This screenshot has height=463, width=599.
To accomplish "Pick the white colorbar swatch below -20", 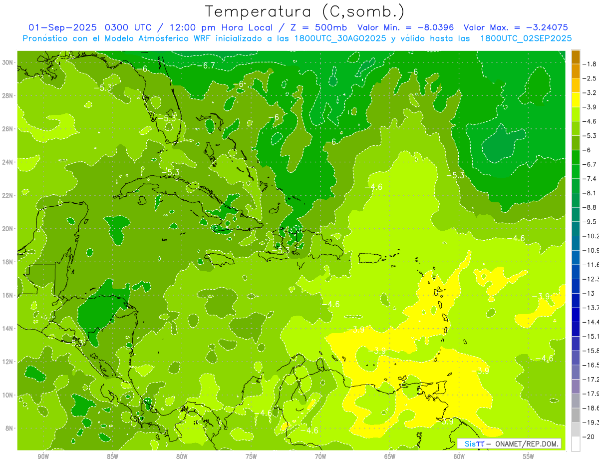I will point(576,444).
